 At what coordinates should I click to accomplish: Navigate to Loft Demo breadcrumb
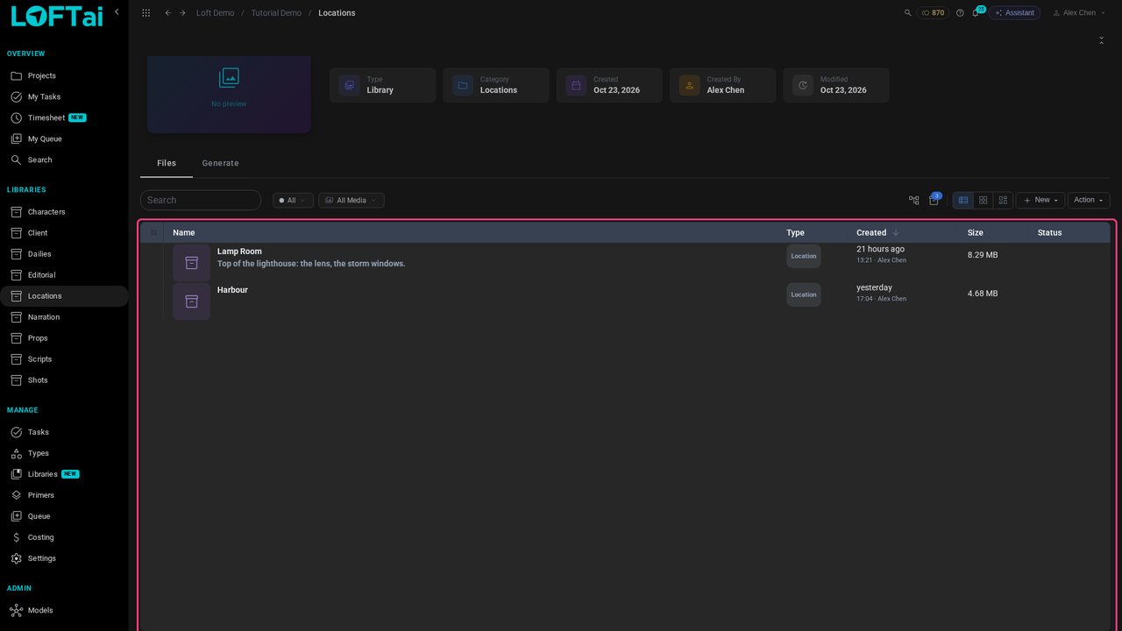coord(215,13)
